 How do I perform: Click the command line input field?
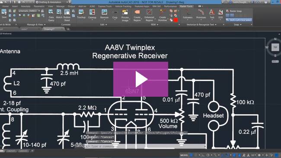(145, 146)
